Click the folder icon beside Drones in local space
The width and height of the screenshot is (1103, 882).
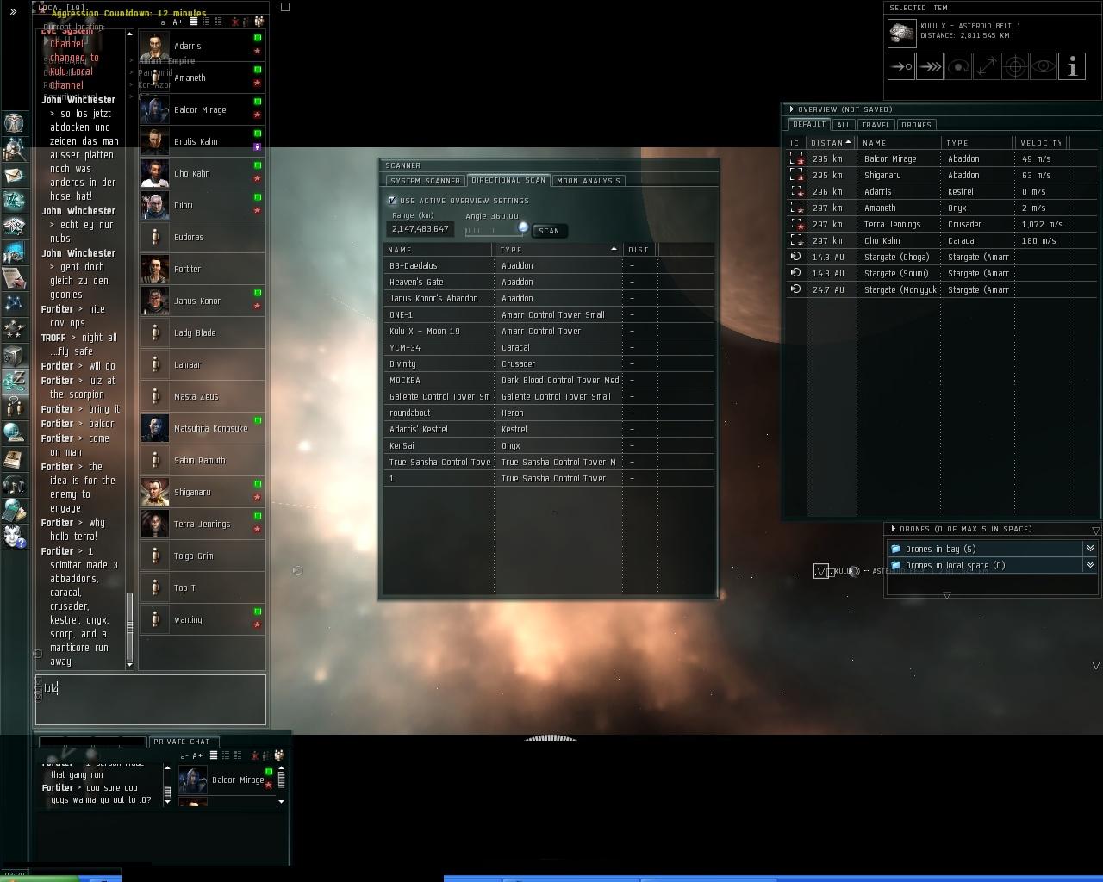(x=896, y=565)
